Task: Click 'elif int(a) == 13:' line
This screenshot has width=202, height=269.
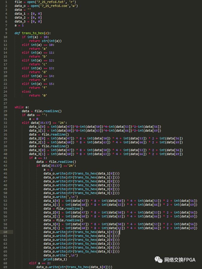Action: (38, 68)
